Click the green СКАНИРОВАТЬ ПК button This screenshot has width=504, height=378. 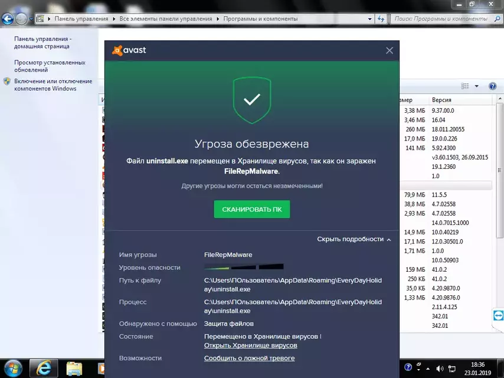click(x=251, y=209)
